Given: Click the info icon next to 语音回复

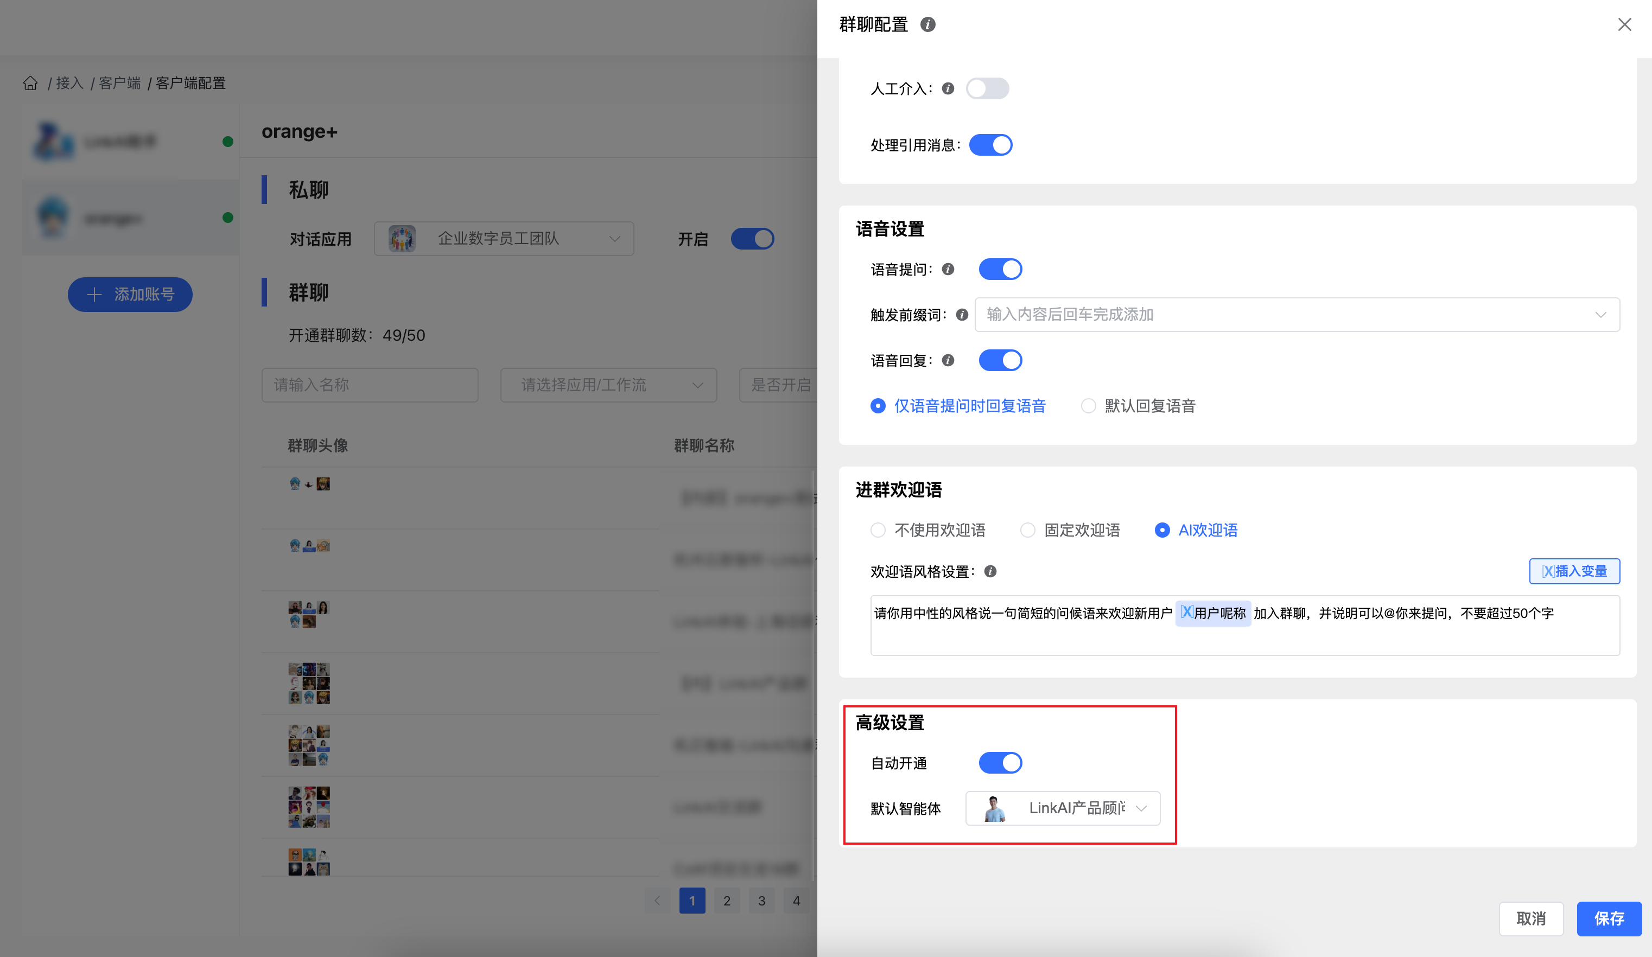Looking at the screenshot, I should point(948,361).
